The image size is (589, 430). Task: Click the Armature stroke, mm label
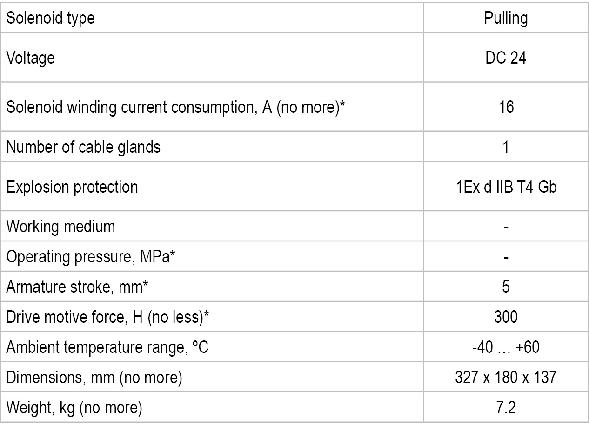77,287
